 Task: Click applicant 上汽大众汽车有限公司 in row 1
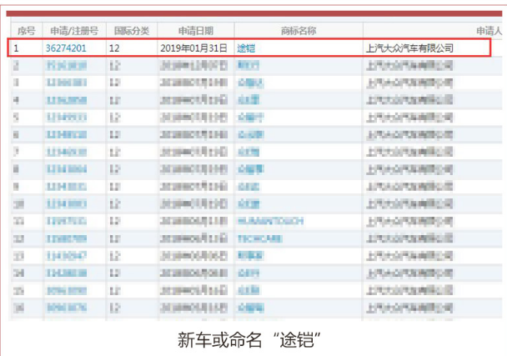tap(409, 48)
